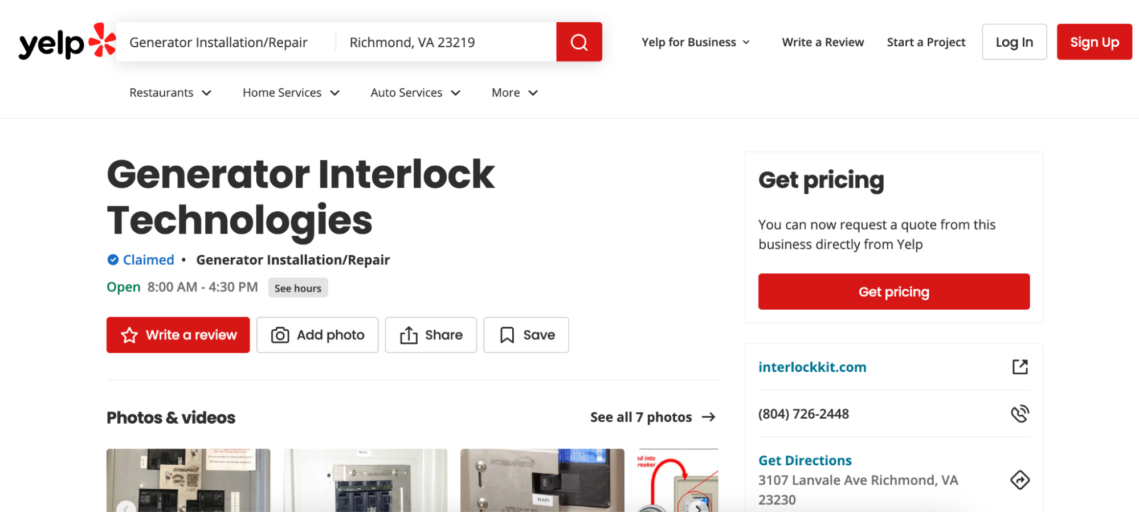The height and width of the screenshot is (512, 1139).
Task: Click the Generator Installation/Repair category link
Action: click(293, 260)
